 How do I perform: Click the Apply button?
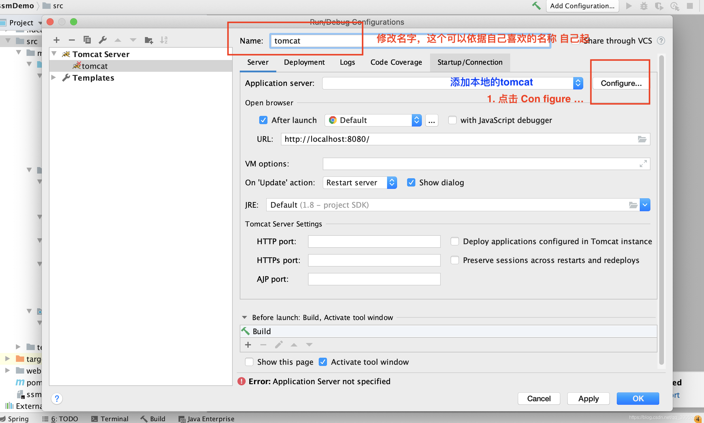[x=588, y=399]
